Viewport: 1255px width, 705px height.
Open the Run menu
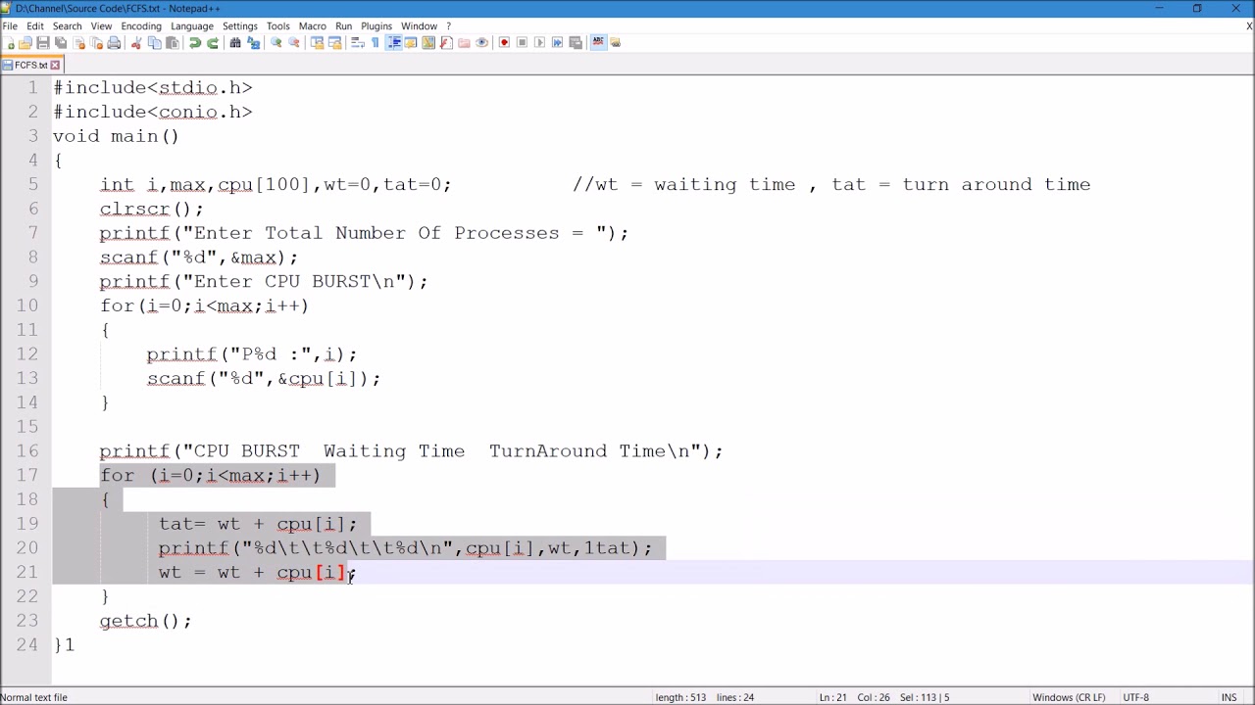point(344,26)
